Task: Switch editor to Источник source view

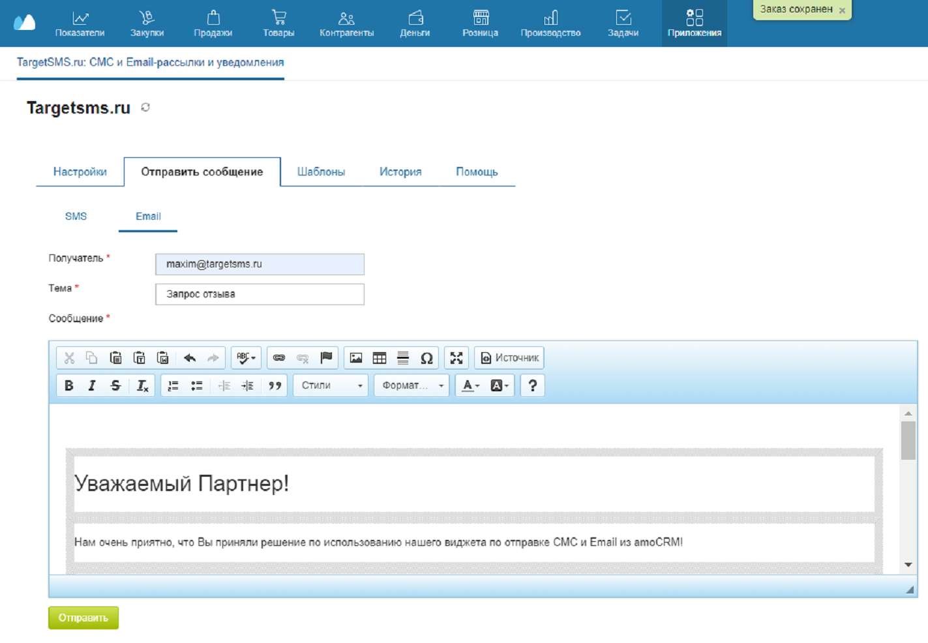Action: [509, 358]
